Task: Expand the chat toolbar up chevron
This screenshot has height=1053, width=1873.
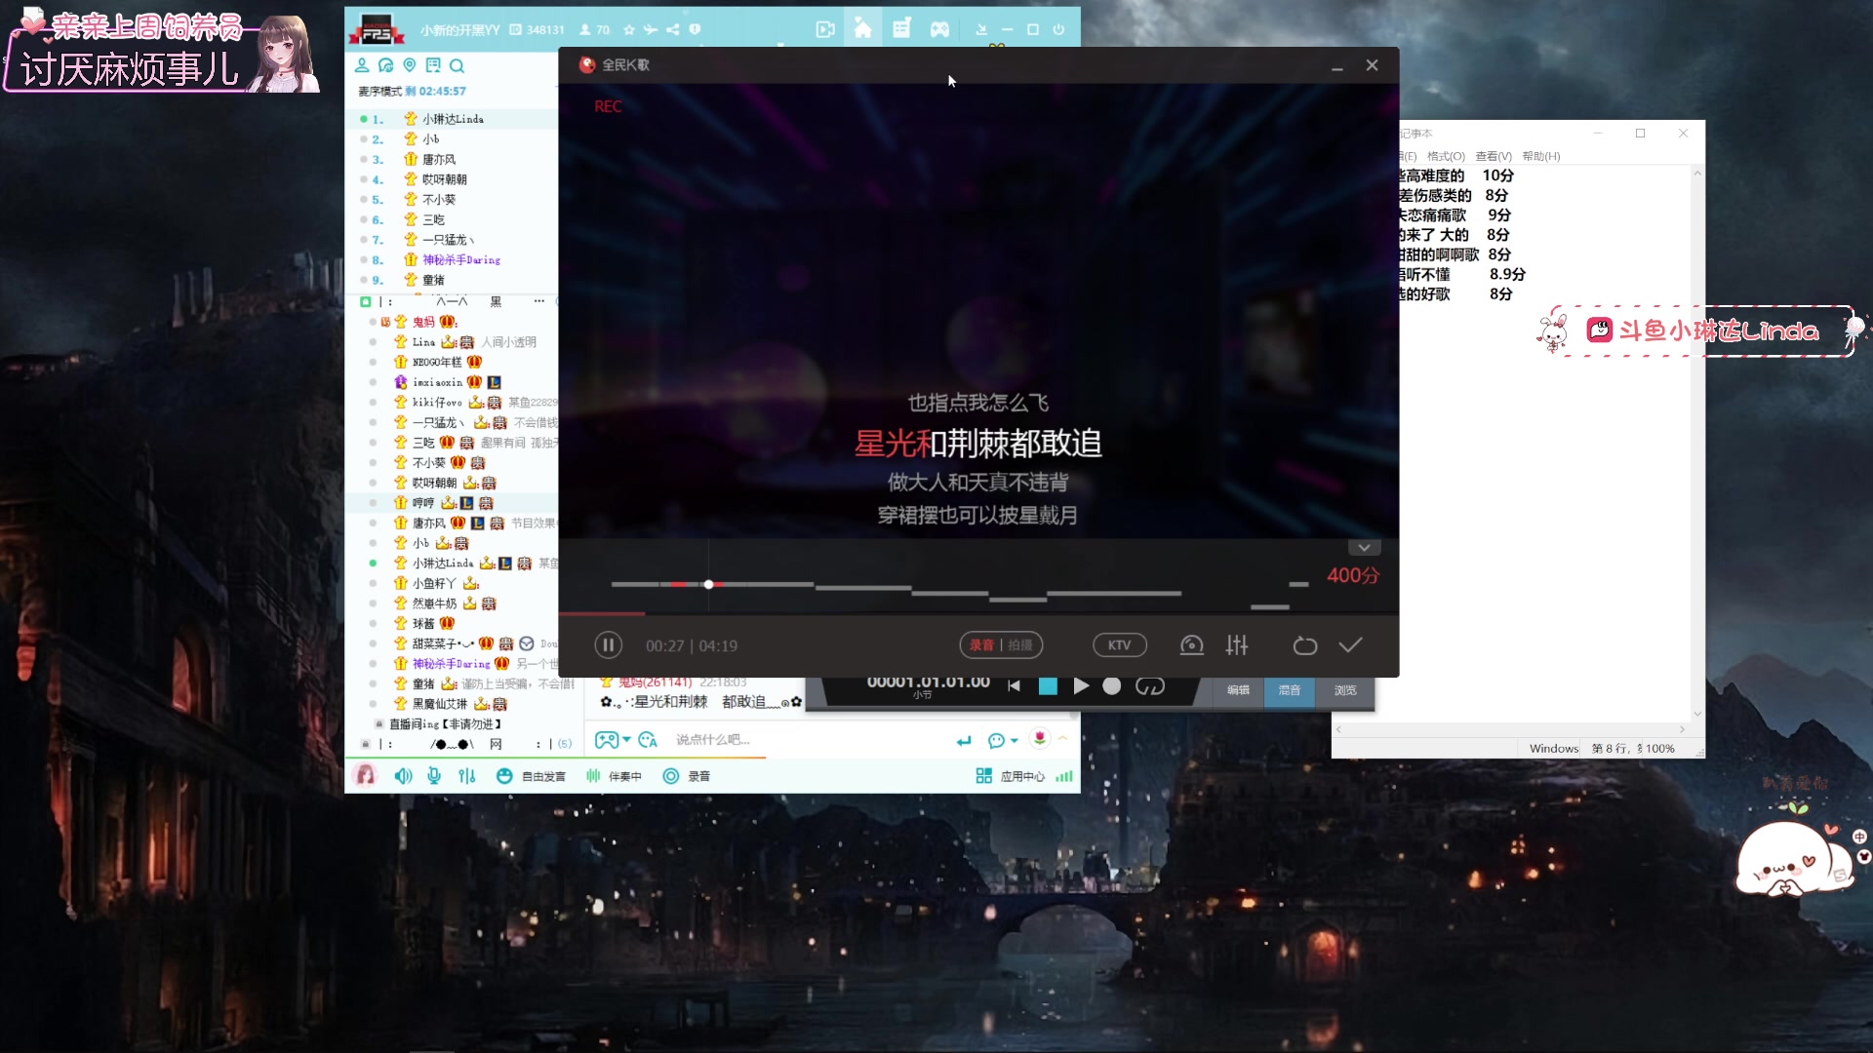Action: click(x=1062, y=739)
